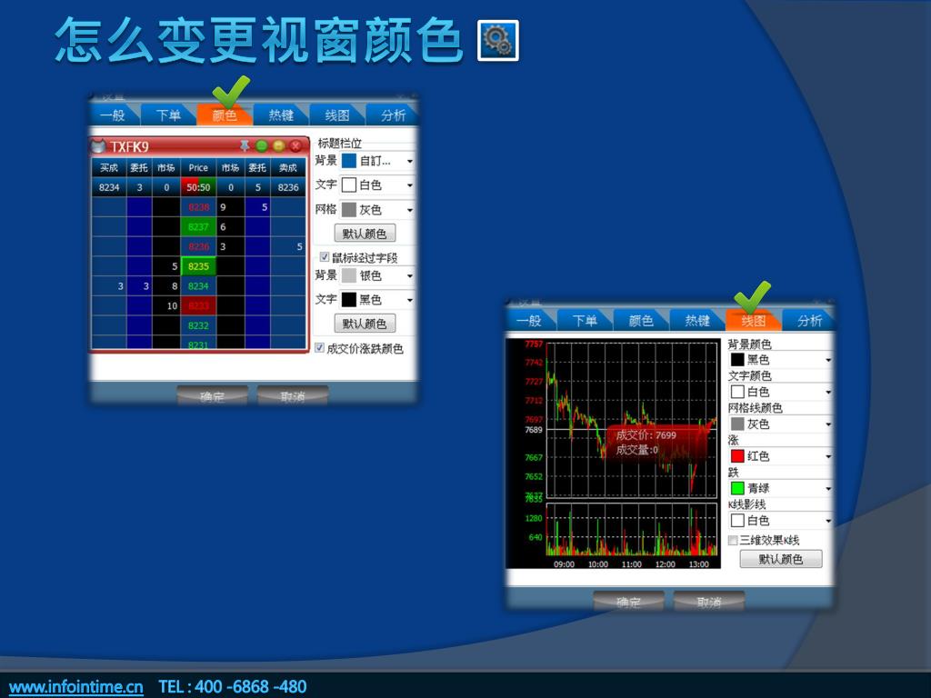Click the pin icon in TXFK9 title bar
This screenshot has width=931, height=698.
pyautogui.click(x=244, y=145)
